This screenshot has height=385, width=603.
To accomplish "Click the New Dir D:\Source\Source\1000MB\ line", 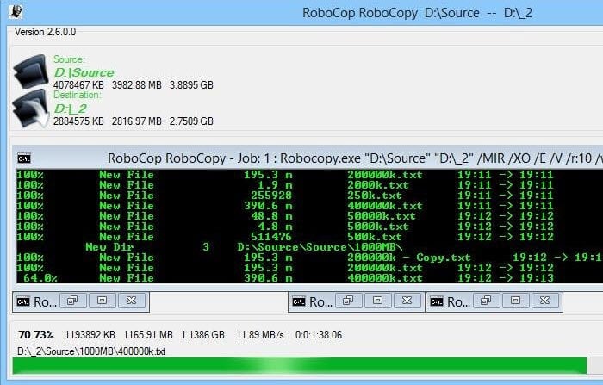I will (244, 247).
